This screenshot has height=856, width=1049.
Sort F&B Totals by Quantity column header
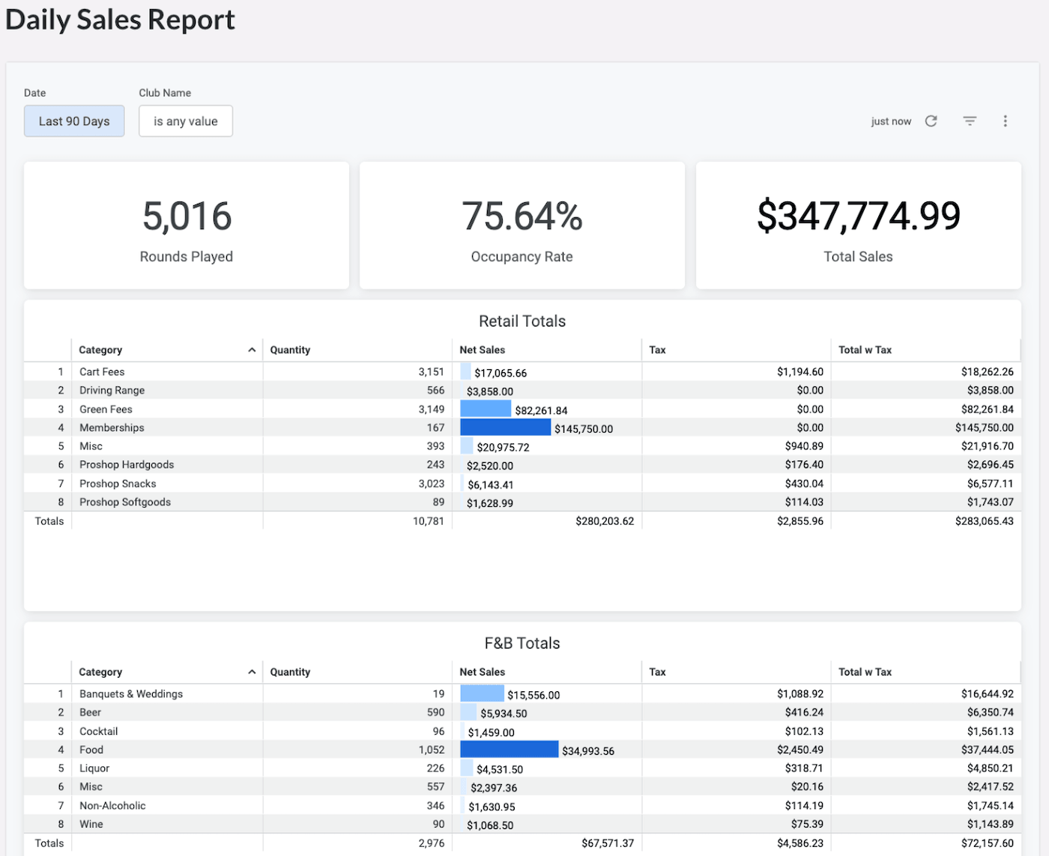[290, 672]
